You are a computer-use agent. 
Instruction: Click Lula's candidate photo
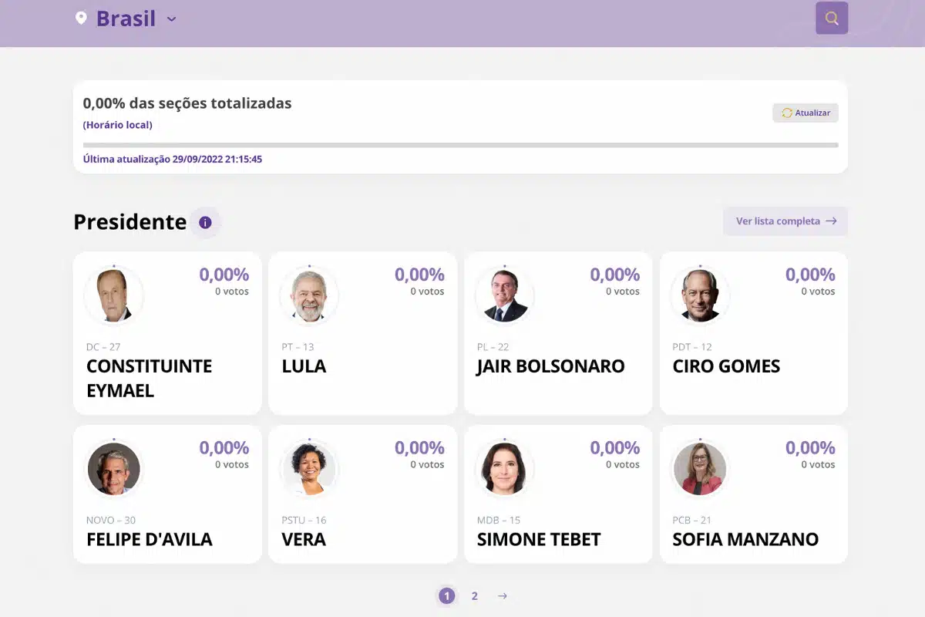309,295
